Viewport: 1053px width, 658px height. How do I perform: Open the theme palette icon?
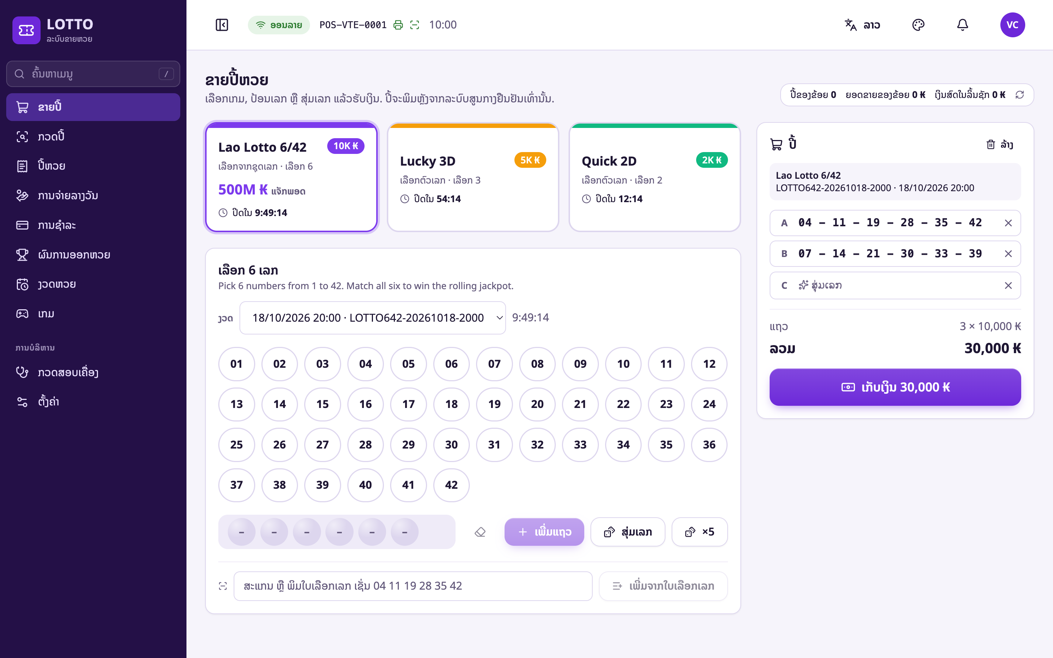[918, 25]
